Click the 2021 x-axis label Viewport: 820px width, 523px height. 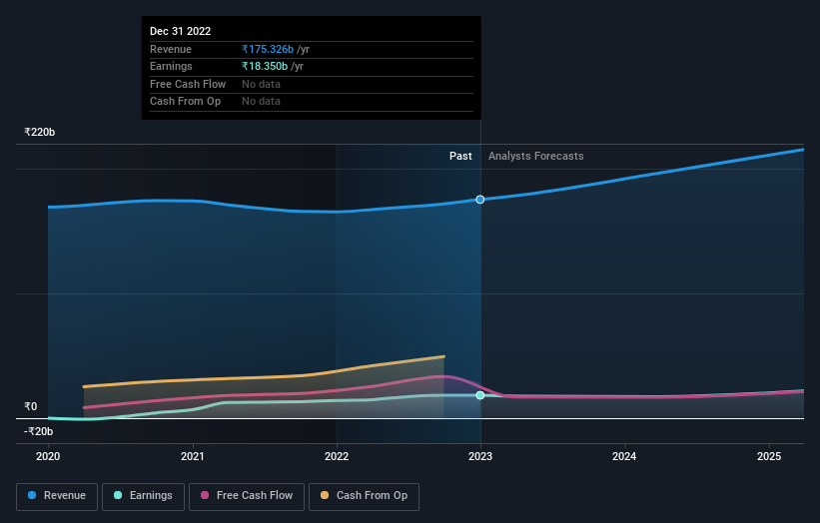(193, 457)
